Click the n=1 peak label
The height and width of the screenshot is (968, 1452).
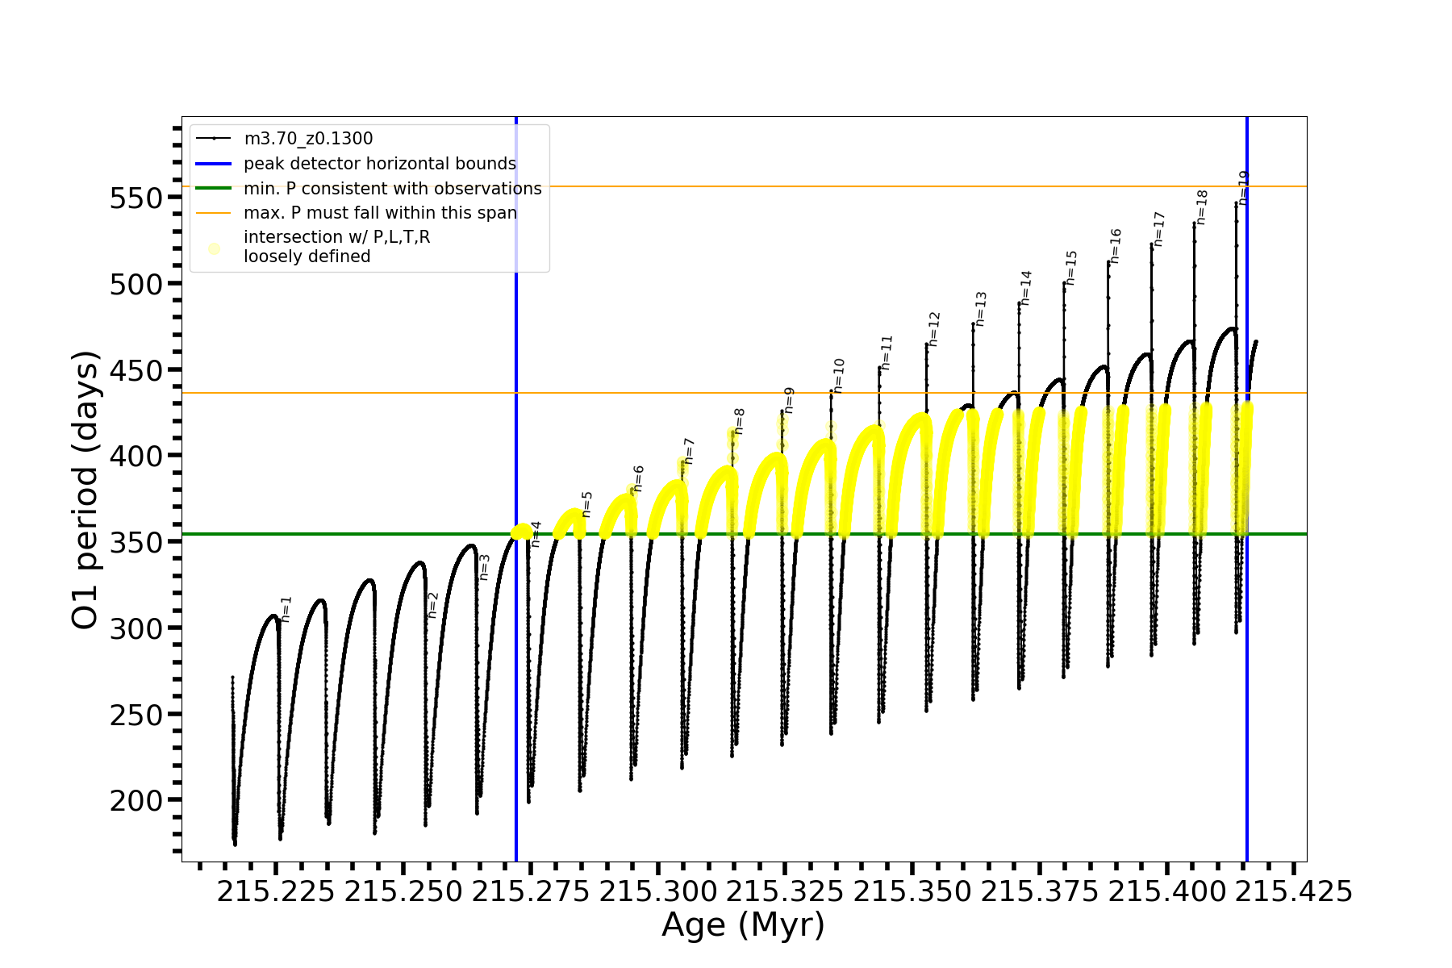click(286, 609)
